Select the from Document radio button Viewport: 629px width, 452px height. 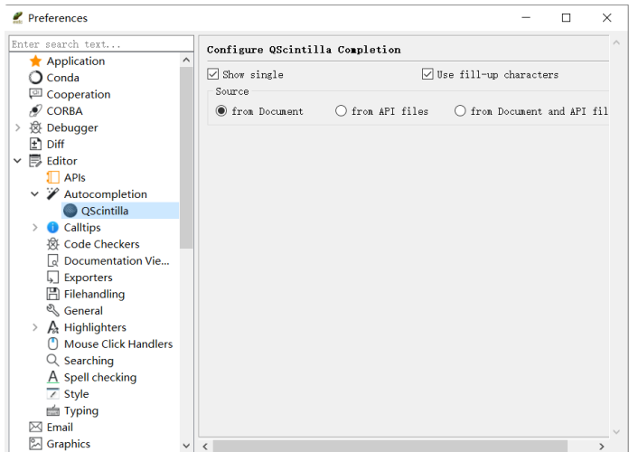pyautogui.click(x=221, y=110)
